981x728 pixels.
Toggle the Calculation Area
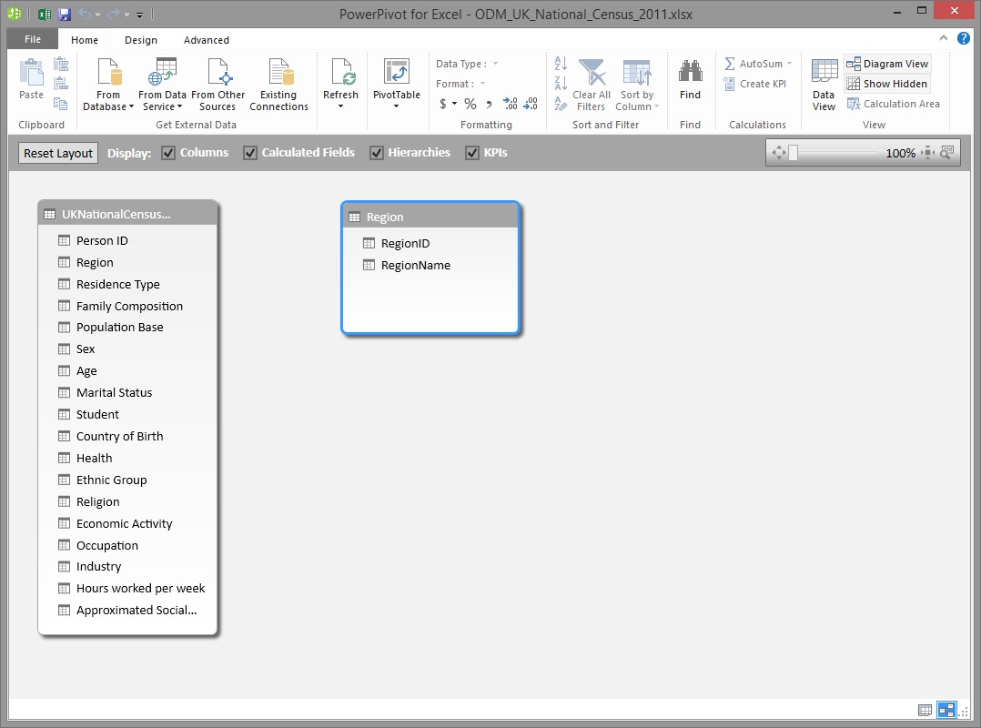click(894, 104)
